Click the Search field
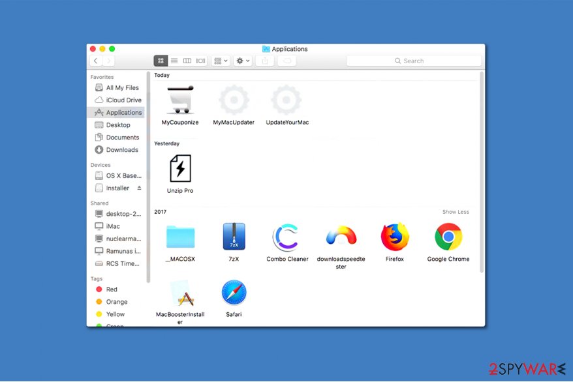573x382 pixels. coord(414,61)
